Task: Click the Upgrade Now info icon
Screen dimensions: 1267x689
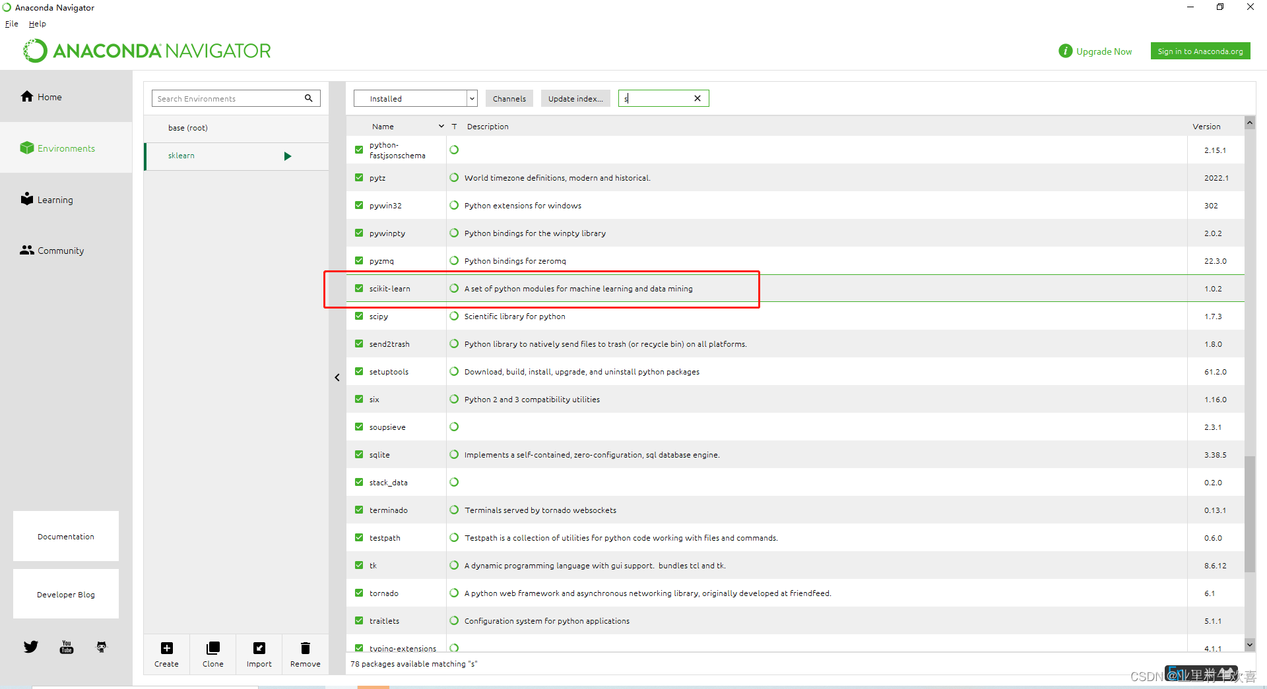Action: coord(1065,51)
